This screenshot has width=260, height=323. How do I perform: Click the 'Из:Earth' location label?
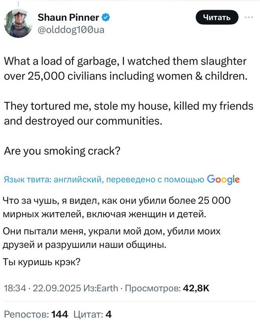(x=101, y=288)
